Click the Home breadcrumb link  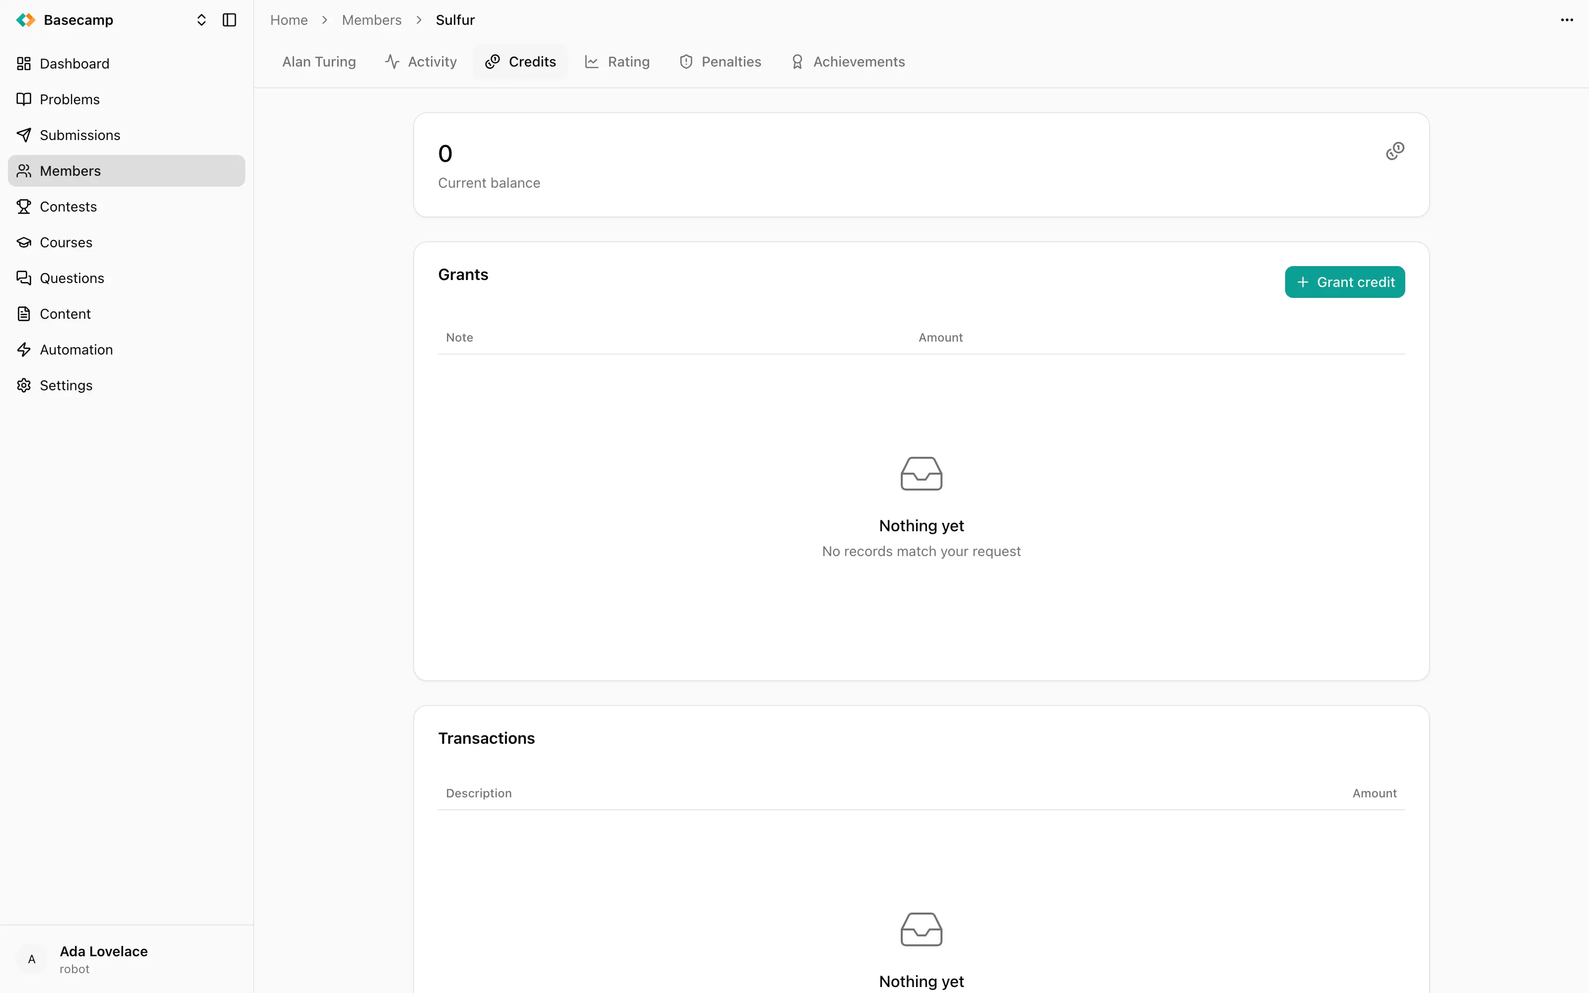coord(289,20)
